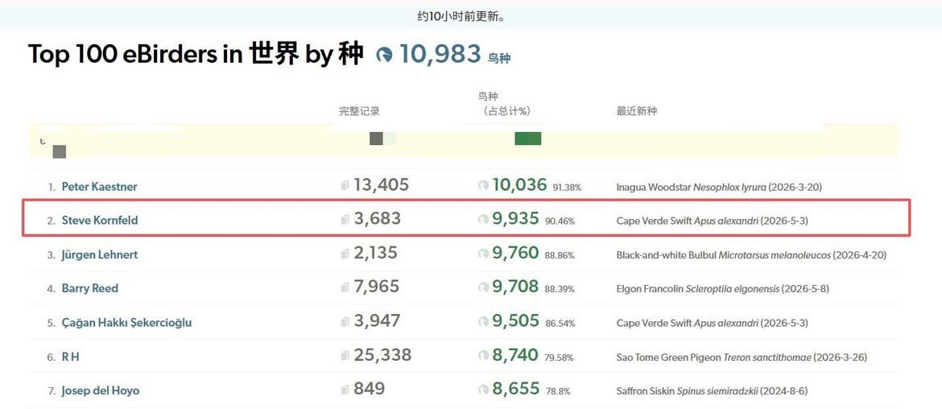Viewport: 942px width, 409px height.
Task: Click the 鸟种 (占总计%) column header
Action: click(x=505, y=103)
